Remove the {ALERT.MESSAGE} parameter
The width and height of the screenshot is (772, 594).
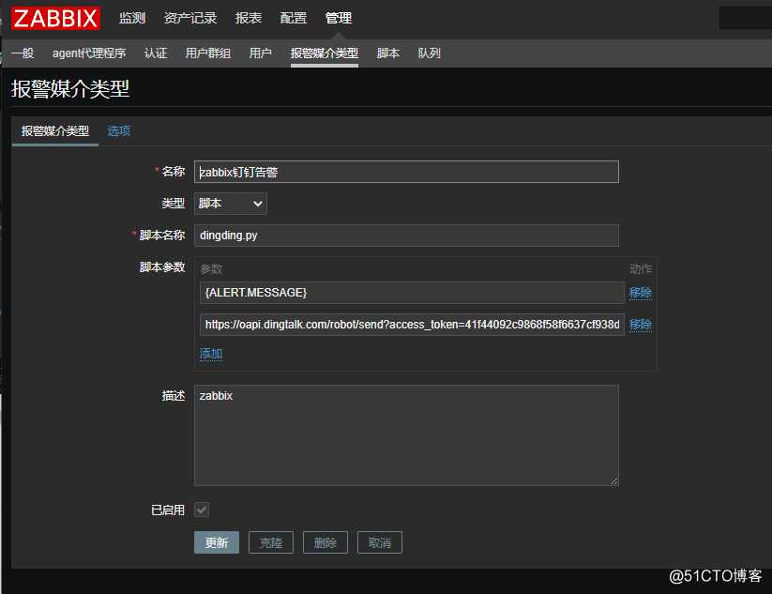click(x=641, y=293)
